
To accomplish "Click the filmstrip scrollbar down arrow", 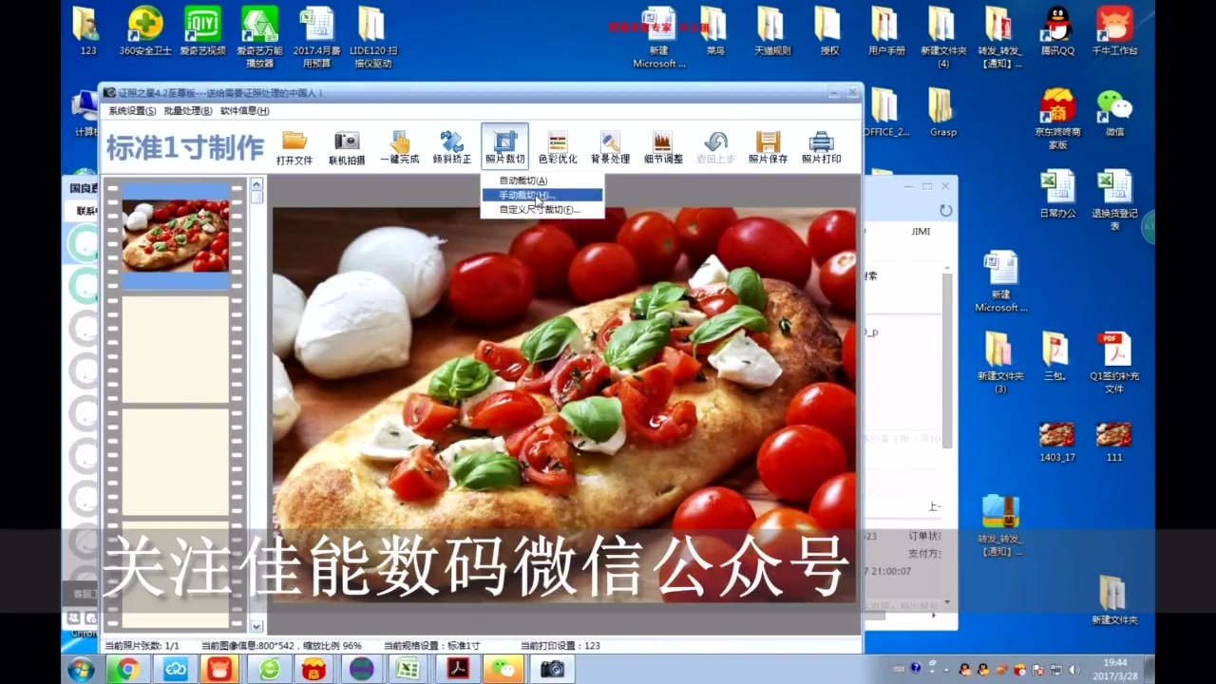I will [256, 626].
